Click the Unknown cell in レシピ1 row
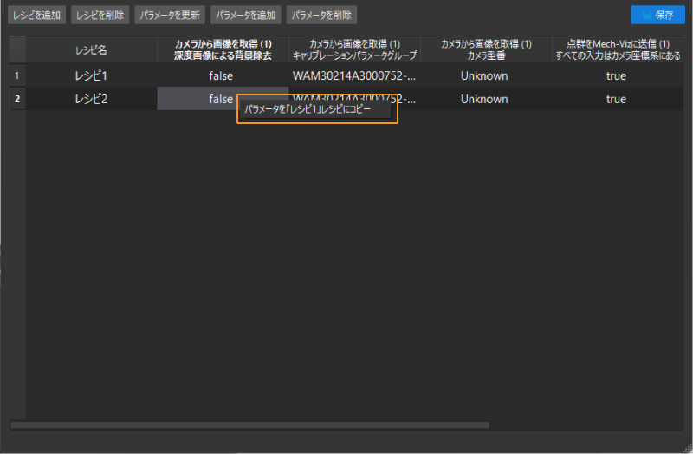The image size is (693, 454). click(x=486, y=75)
